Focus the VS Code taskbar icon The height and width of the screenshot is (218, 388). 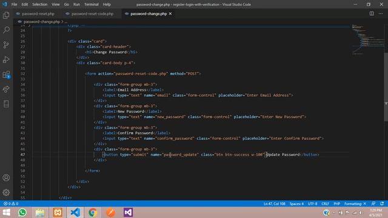75,213
